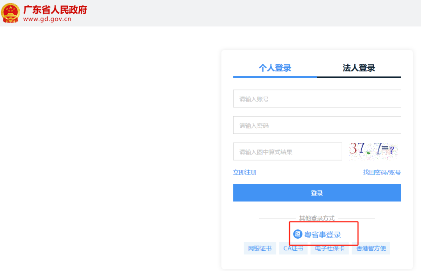The width and height of the screenshot is (421, 271).
Task: Choose 电子社保卡 login option
Action: coord(329,248)
